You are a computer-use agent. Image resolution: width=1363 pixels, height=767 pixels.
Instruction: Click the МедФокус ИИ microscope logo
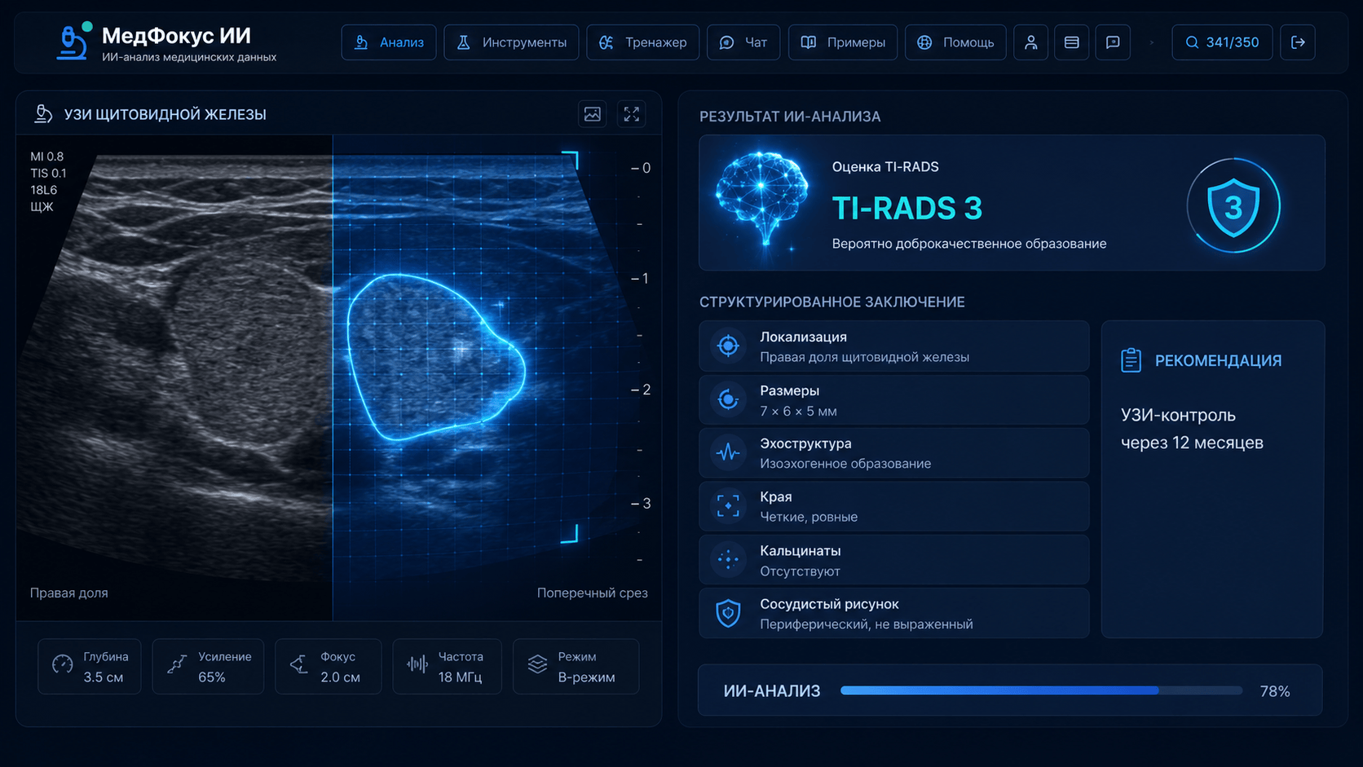point(72,42)
